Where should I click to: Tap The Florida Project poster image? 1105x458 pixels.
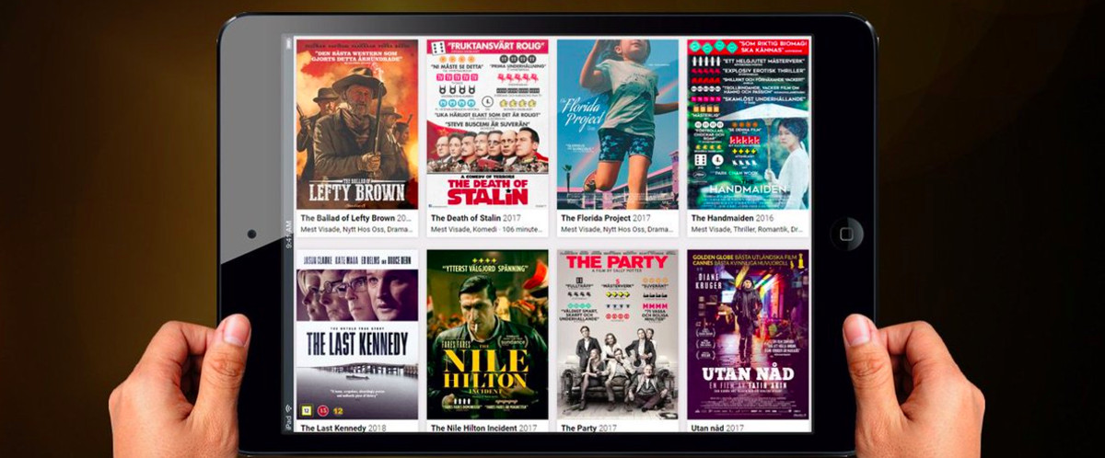(618, 124)
